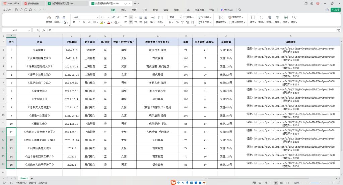Open the number format dropdown (常规)

180,17
